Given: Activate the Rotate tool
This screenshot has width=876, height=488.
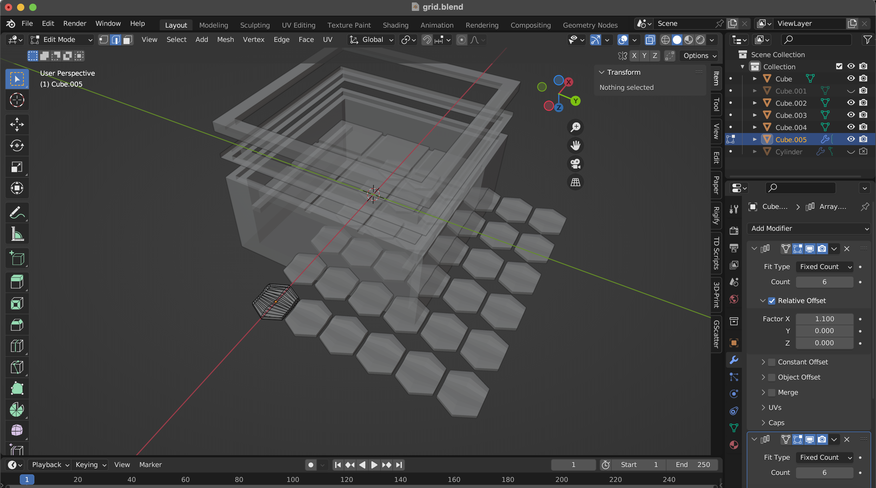Looking at the screenshot, I should pyautogui.click(x=17, y=145).
